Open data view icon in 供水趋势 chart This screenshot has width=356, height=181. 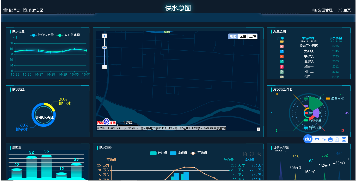245,154
